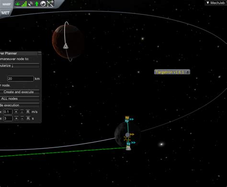This screenshot has height=187, width=227.
Task: Select the vessel icon at green trajectory end
Action: (x=128, y=148)
